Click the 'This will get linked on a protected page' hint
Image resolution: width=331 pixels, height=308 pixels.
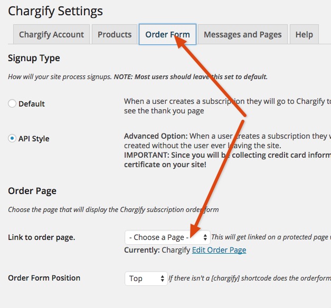[271, 237]
